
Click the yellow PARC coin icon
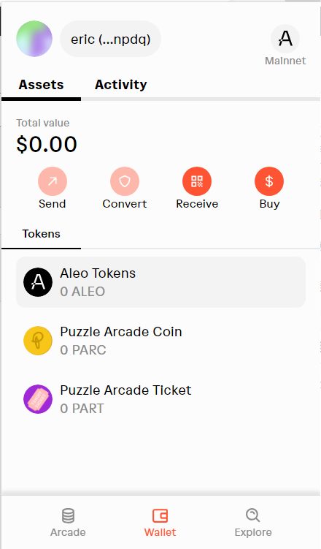38,341
